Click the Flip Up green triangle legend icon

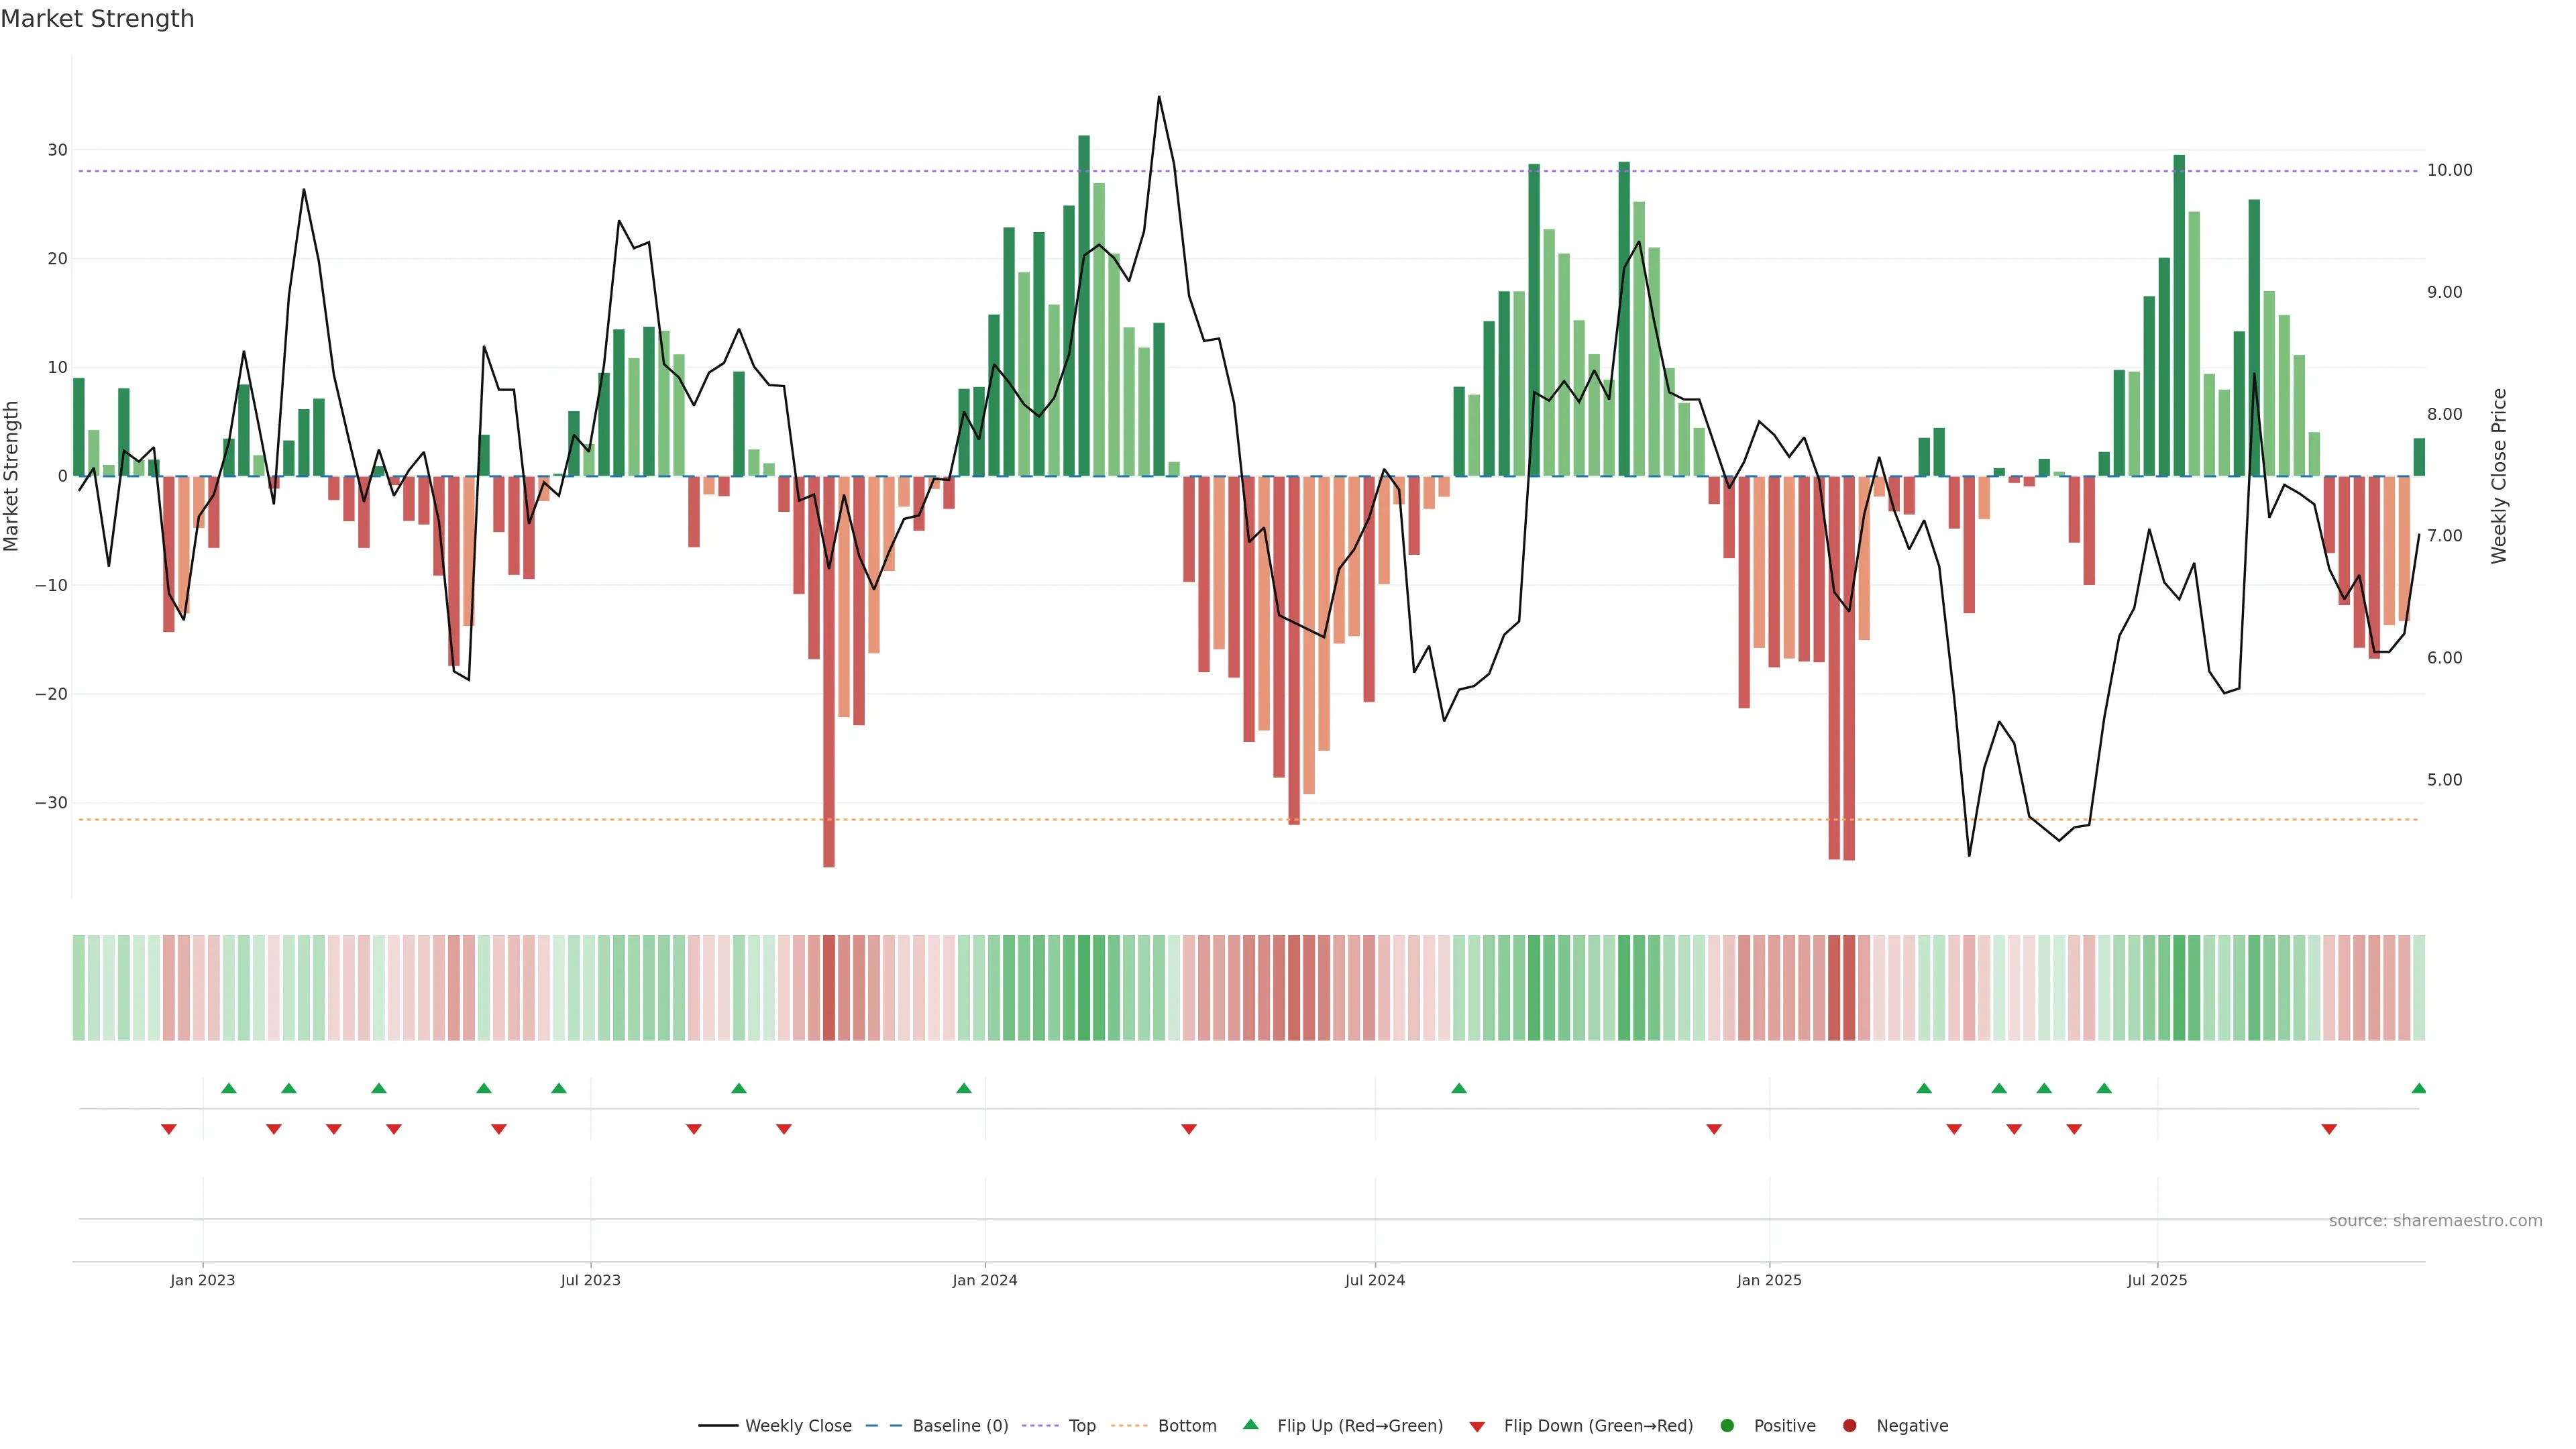click(1250, 1425)
